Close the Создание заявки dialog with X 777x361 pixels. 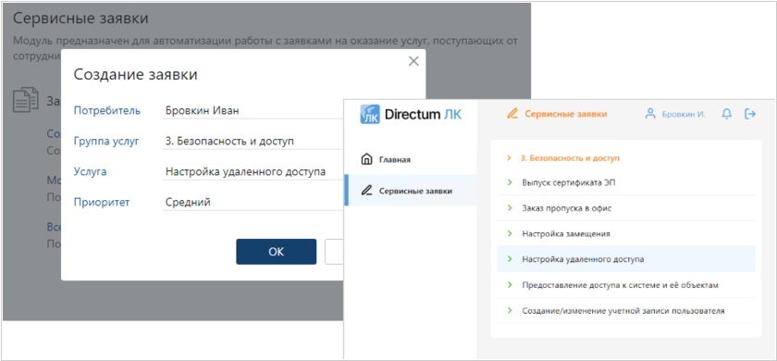pyautogui.click(x=413, y=61)
